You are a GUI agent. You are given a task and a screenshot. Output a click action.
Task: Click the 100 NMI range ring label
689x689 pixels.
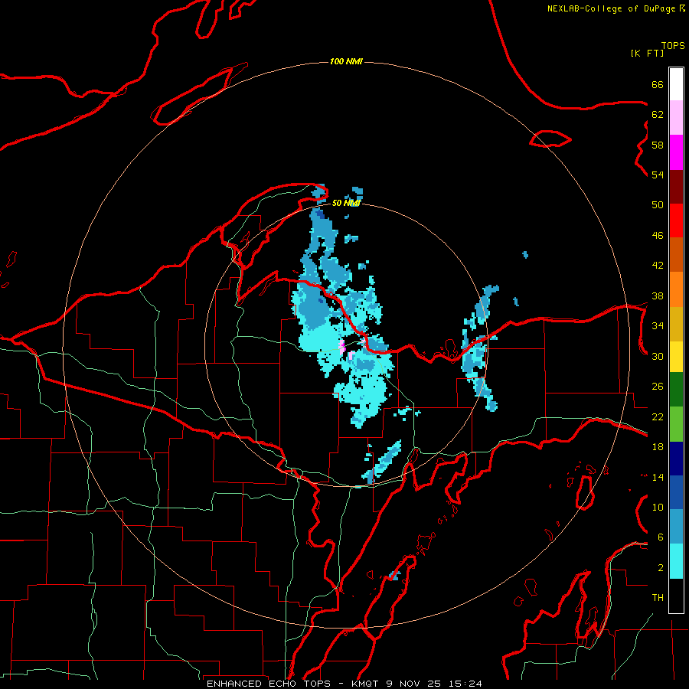pos(346,61)
